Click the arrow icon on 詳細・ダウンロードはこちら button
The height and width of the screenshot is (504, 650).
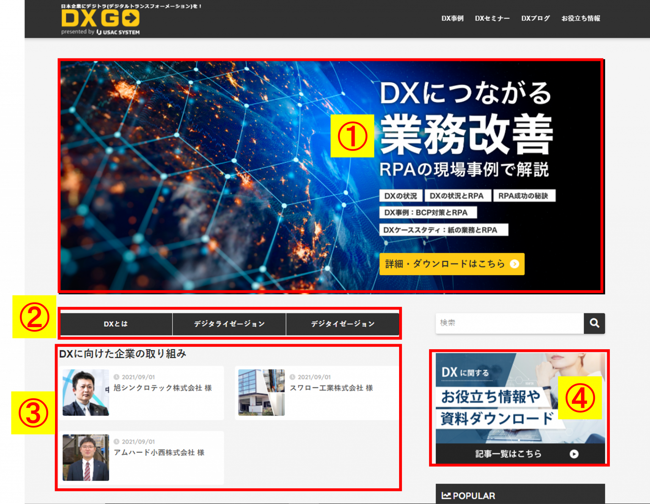point(514,263)
